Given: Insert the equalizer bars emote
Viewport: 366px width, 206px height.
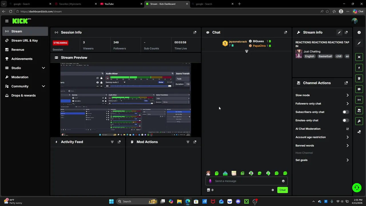Looking at the screenshot, I should 225,173.
